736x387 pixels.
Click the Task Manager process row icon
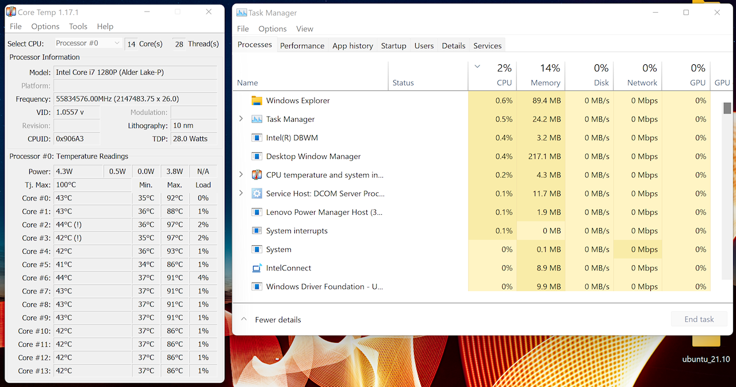257,119
